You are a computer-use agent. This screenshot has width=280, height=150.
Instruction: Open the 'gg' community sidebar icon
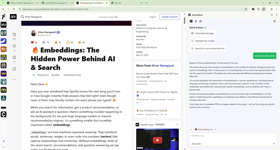3,33
